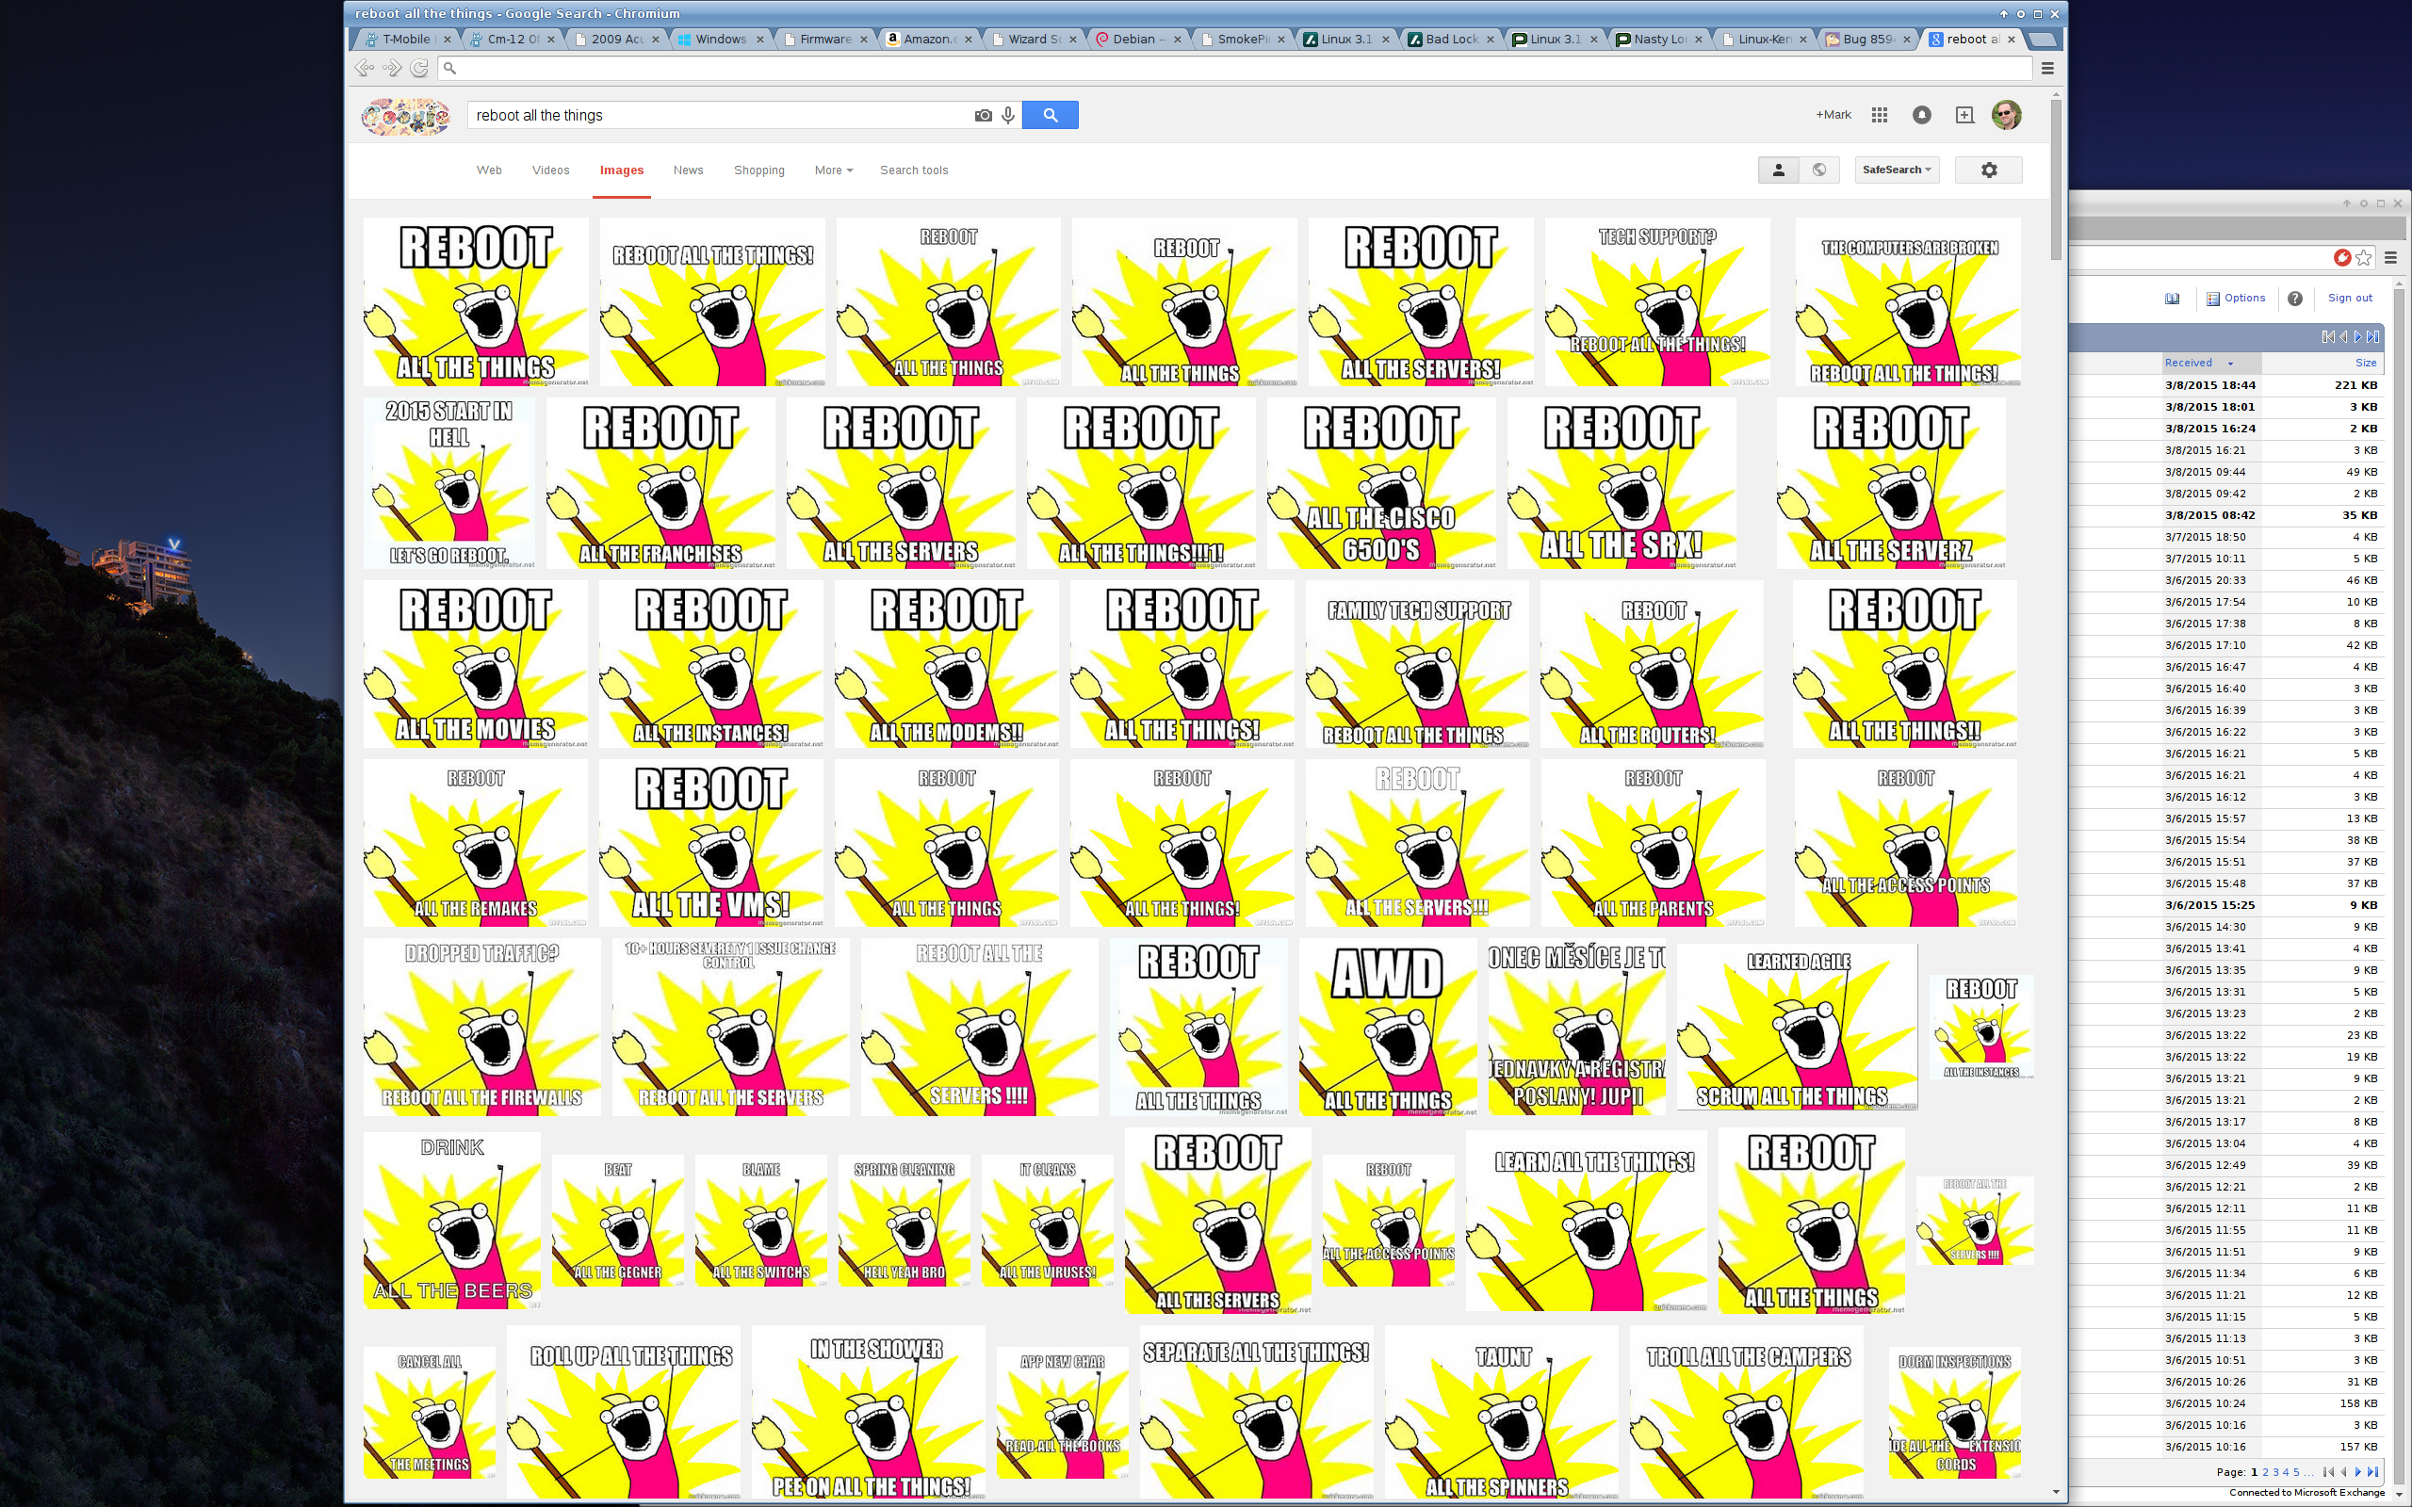
Task: Open Options link in webmail
Action: (2236, 298)
